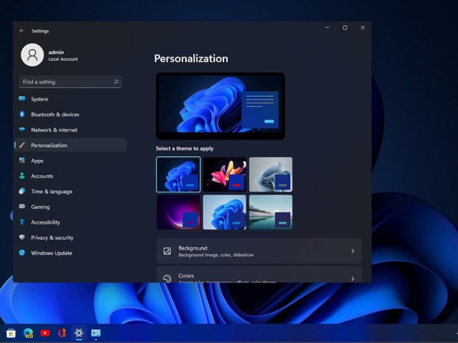Viewport: 458px width, 343px height.
Task: Open YouTube from the taskbar
Action: click(45, 332)
